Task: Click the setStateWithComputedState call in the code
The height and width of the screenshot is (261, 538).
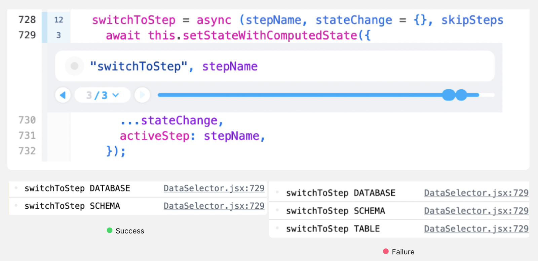Action: [x=270, y=35]
